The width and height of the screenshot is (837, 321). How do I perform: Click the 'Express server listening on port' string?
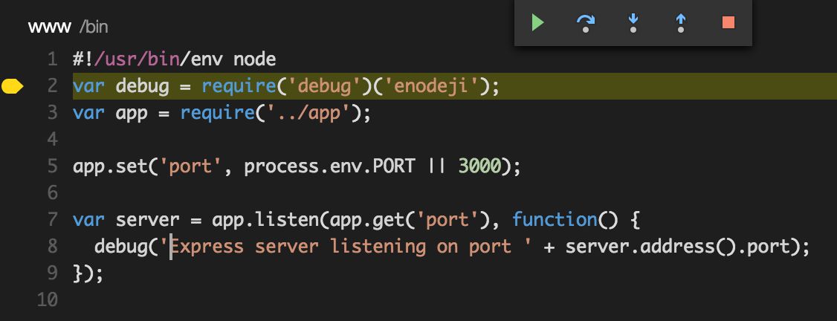pos(346,246)
